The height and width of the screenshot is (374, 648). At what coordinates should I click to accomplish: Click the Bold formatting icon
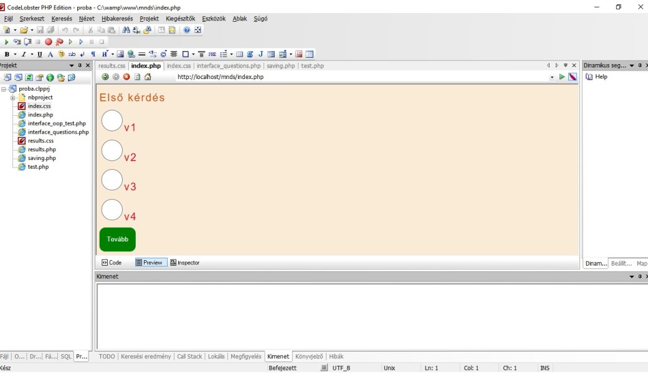tap(6, 54)
